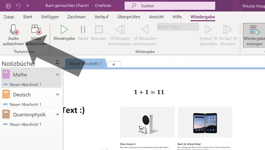This screenshot has height=150, width=265.
Task: Select the Wiedergabe ribbon tab
Action: (203, 17)
